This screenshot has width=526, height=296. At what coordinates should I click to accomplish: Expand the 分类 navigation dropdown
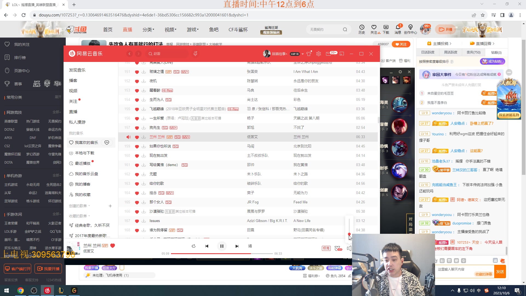pos(148,29)
